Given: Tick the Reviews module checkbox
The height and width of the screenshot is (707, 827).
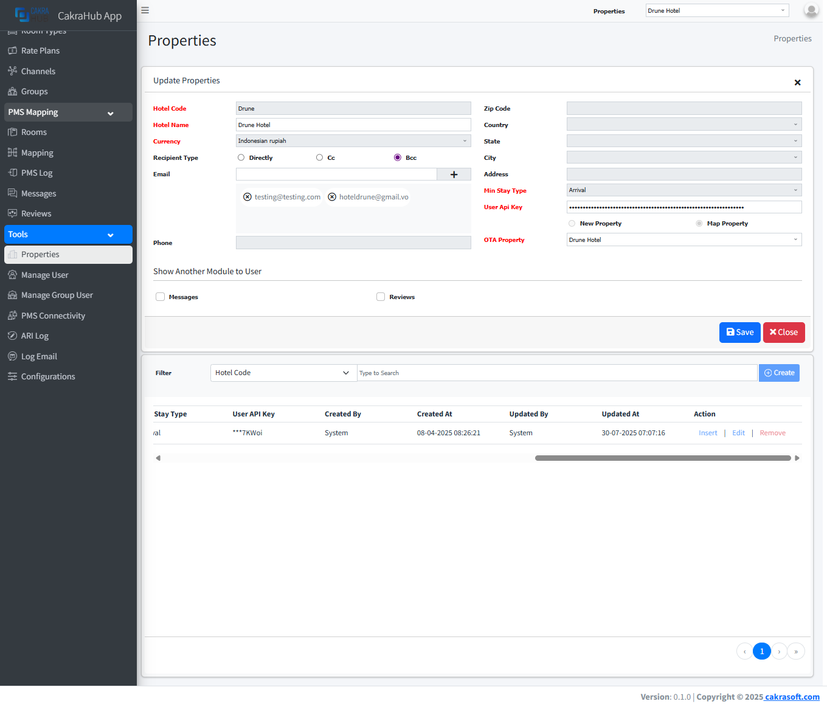Looking at the screenshot, I should coord(381,297).
